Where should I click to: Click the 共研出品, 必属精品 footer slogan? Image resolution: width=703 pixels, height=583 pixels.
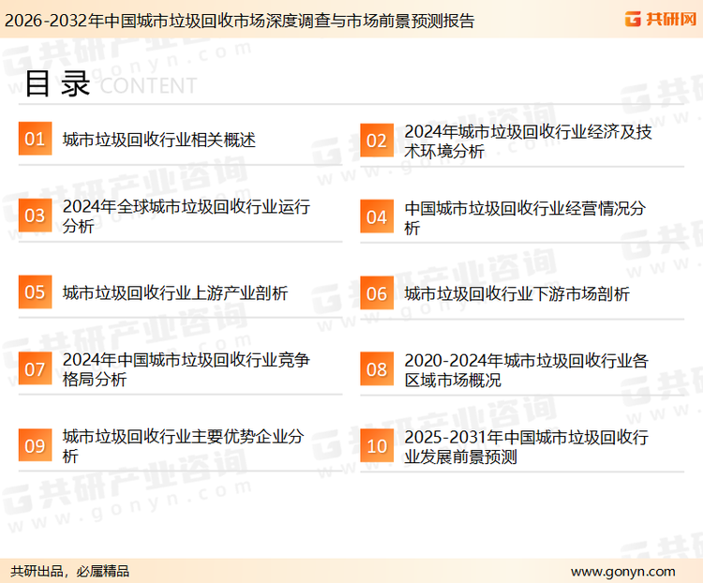(x=70, y=571)
